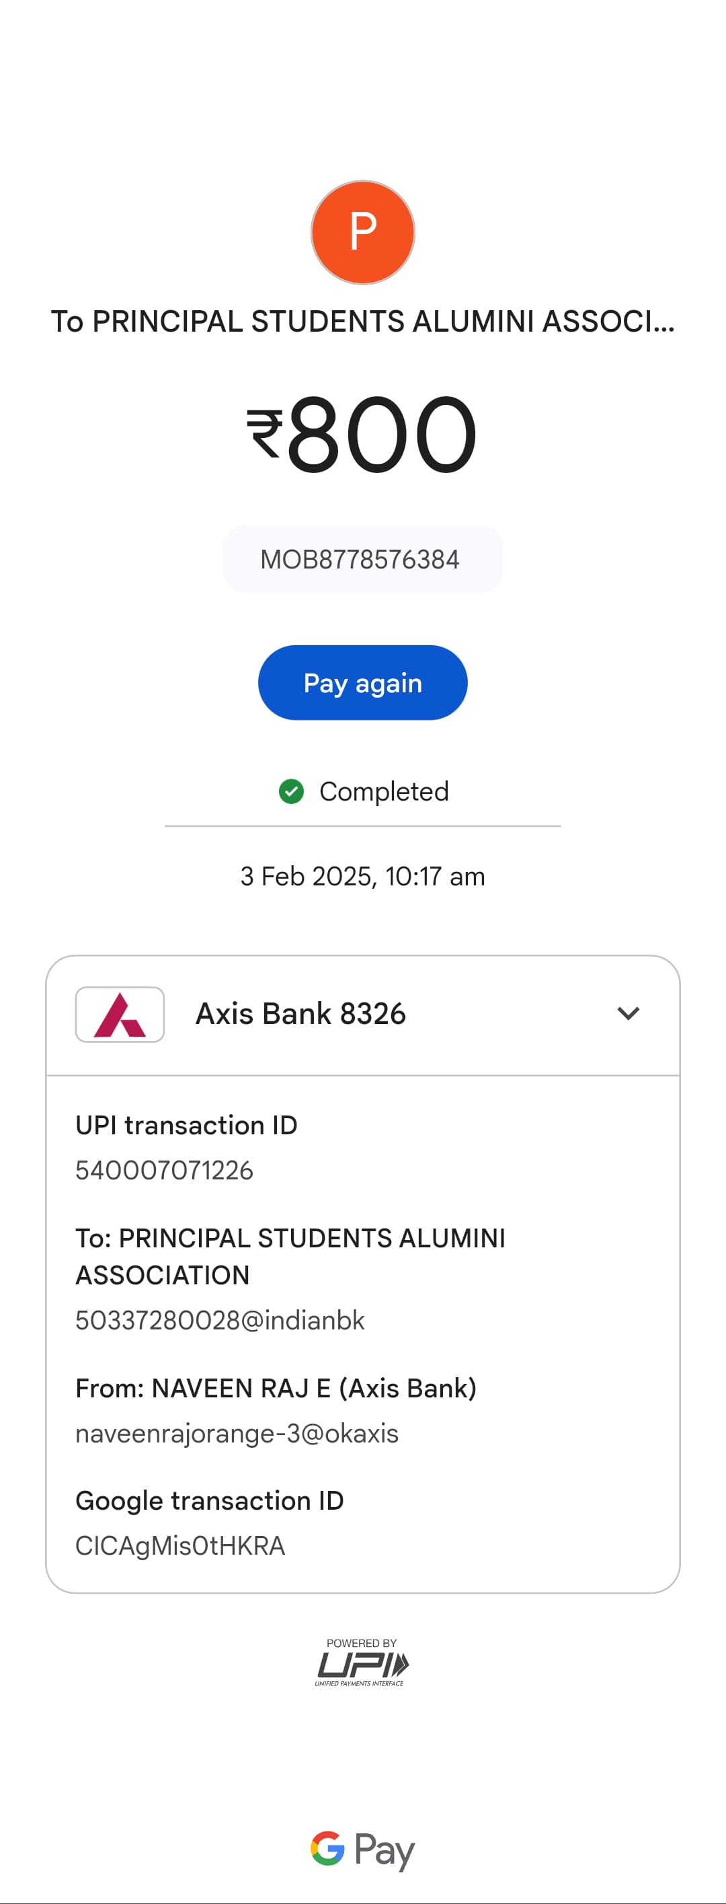Expand the Axis Bank 8326 chevron
Screen dimensions: 726x1904
(628, 1013)
